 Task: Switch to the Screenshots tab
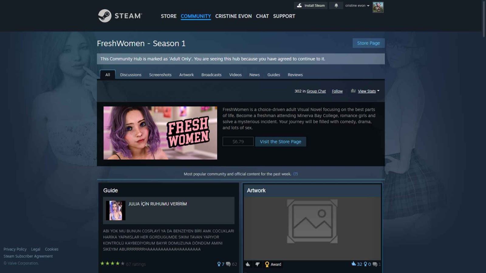[x=160, y=75]
